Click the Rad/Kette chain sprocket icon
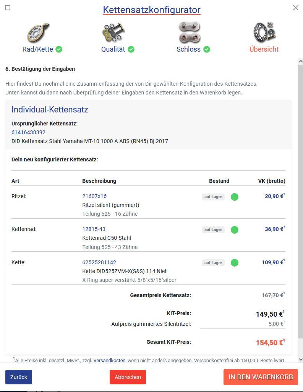303x392 pixels. pyautogui.click(x=38, y=33)
